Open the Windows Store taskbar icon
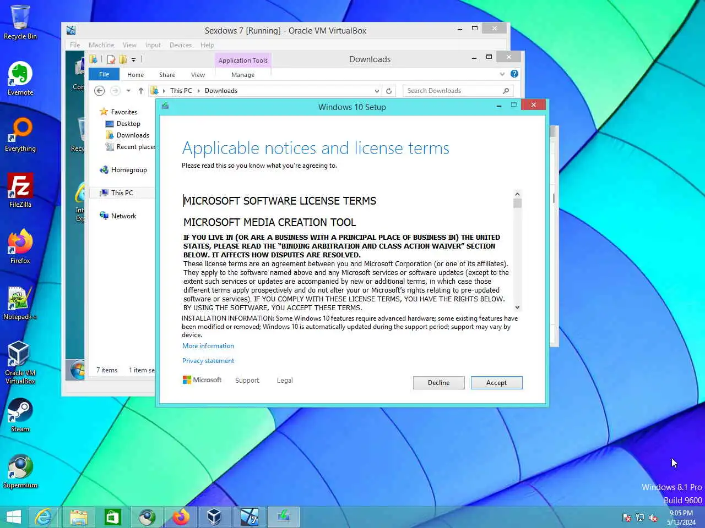 pyautogui.click(x=112, y=517)
